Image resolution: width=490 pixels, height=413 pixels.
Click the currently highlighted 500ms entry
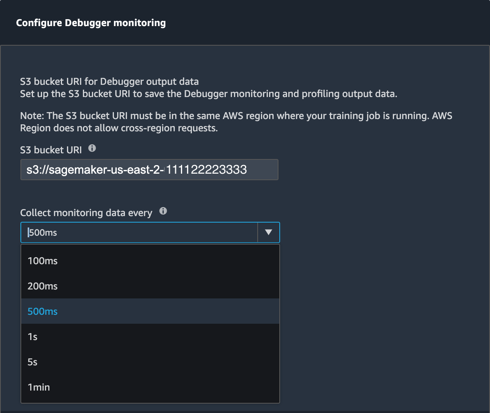coord(42,311)
